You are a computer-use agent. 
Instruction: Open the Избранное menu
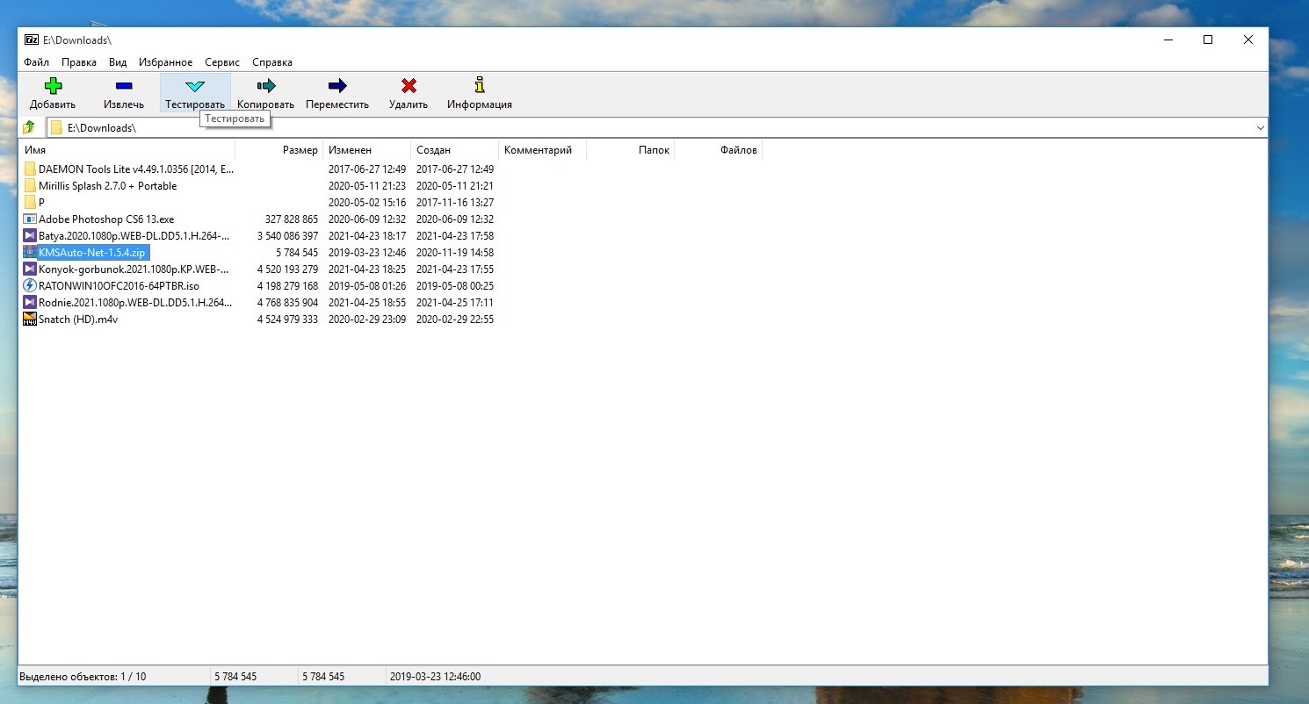coord(166,62)
